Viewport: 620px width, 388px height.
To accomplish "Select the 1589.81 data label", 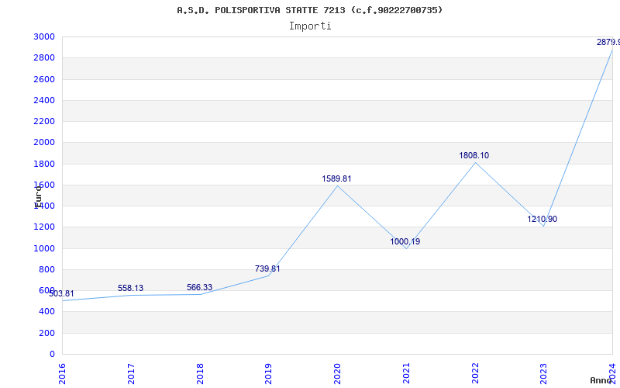I will tap(336, 178).
